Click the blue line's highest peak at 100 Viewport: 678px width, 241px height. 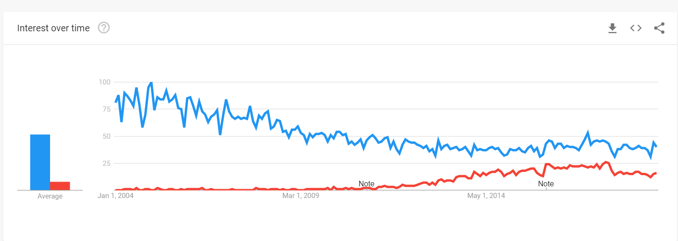[151, 83]
